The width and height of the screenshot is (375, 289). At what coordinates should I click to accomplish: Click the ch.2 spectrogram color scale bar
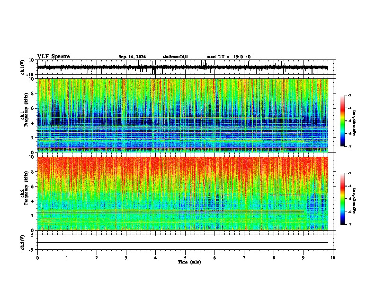342,199
